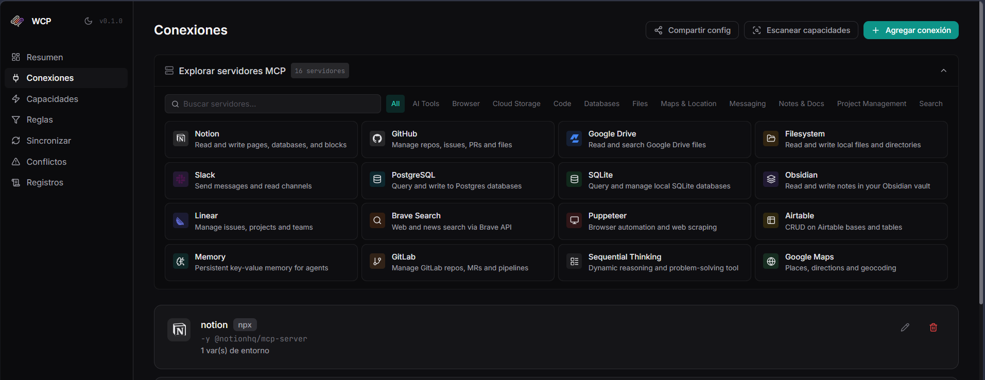Click Agregar conexión button
Screen dimensions: 985x380
[911, 30]
